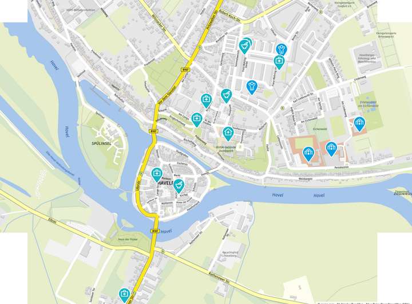Select the person marker just right of the Gartenstraße pharmacy pin

[252, 87]
